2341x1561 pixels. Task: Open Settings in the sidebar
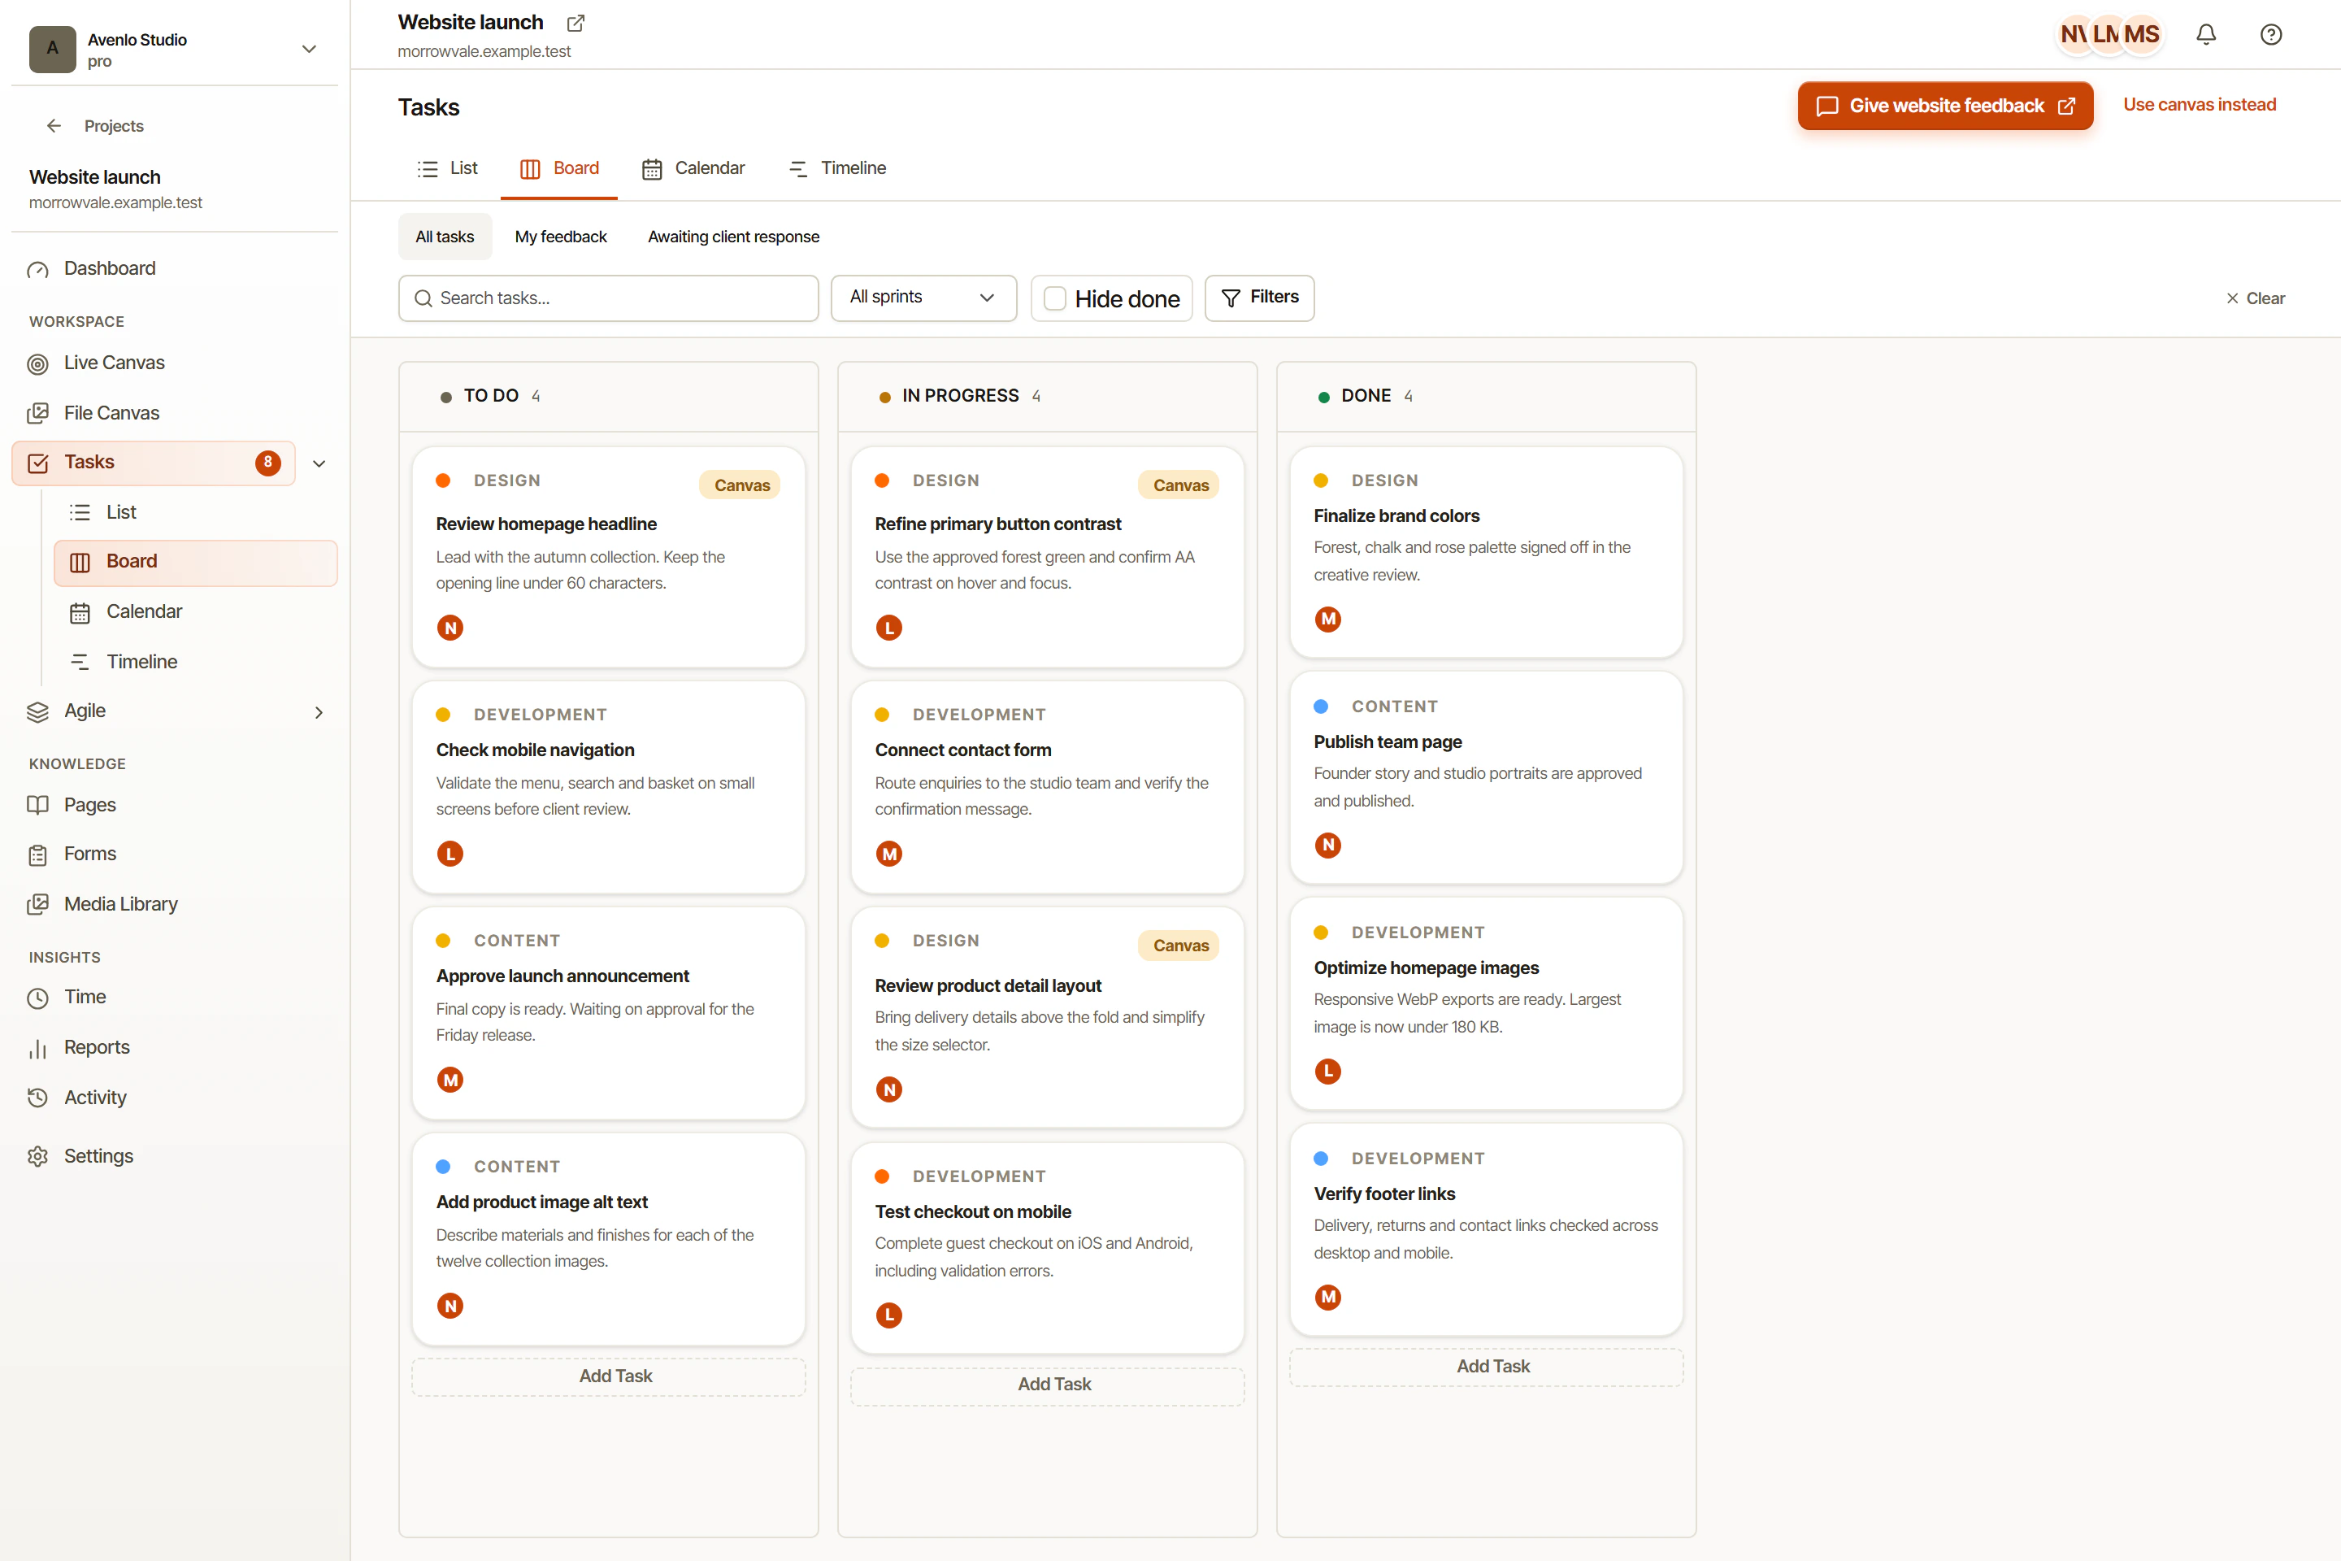click(174, 1156)
